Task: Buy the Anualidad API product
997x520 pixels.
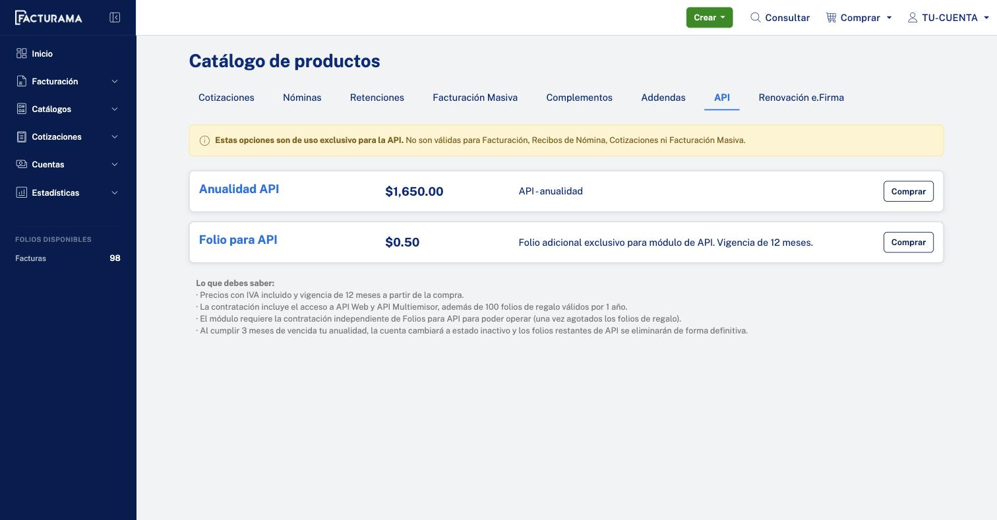Action: [x=909, y=191]
